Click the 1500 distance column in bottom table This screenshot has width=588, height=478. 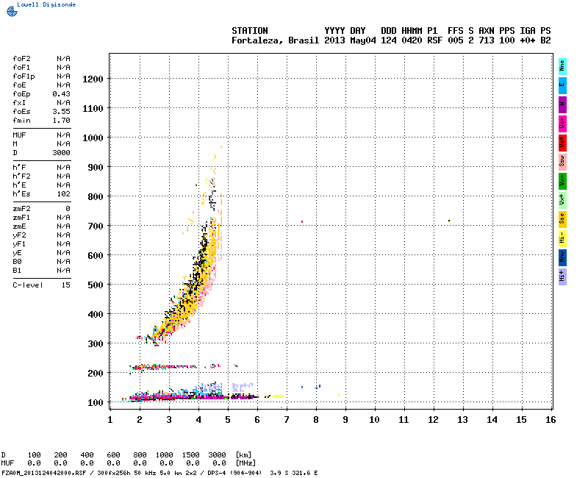click(190, 454)
